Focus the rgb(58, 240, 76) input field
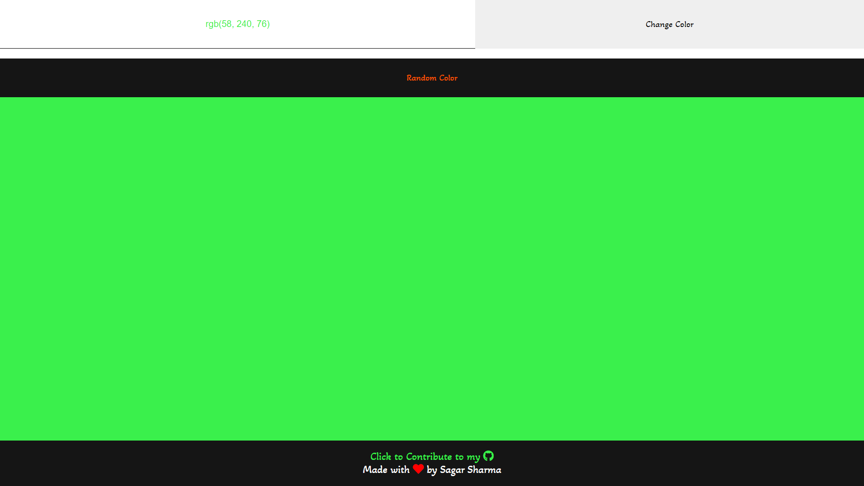Screen dimensions: 864x486 (238, 24)
